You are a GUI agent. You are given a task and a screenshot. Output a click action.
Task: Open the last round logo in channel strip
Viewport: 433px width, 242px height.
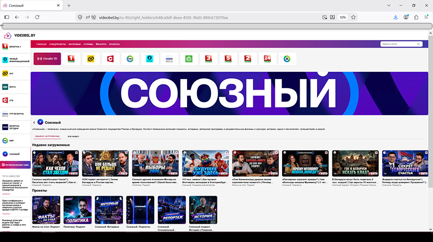tap(287, 59)
